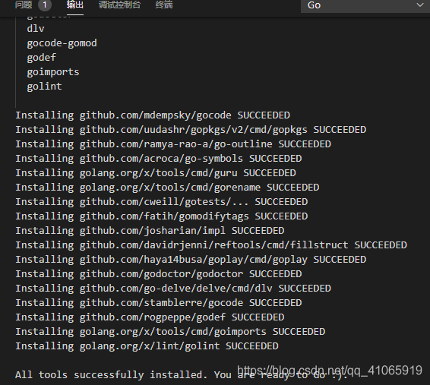The image size is (430, 385).
Task: Click github.com/go-delve/delve/cmd/dlv path
Action: tap(175, 289)
